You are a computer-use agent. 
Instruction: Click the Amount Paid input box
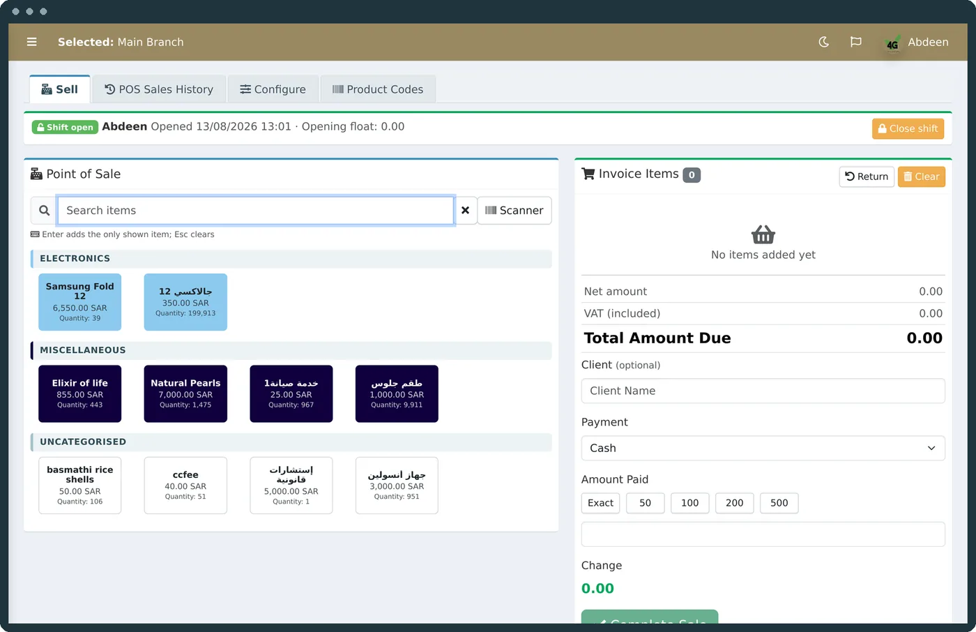click(763, 534)
